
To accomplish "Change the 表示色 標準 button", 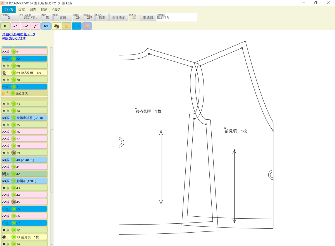I will coord(102,17).
